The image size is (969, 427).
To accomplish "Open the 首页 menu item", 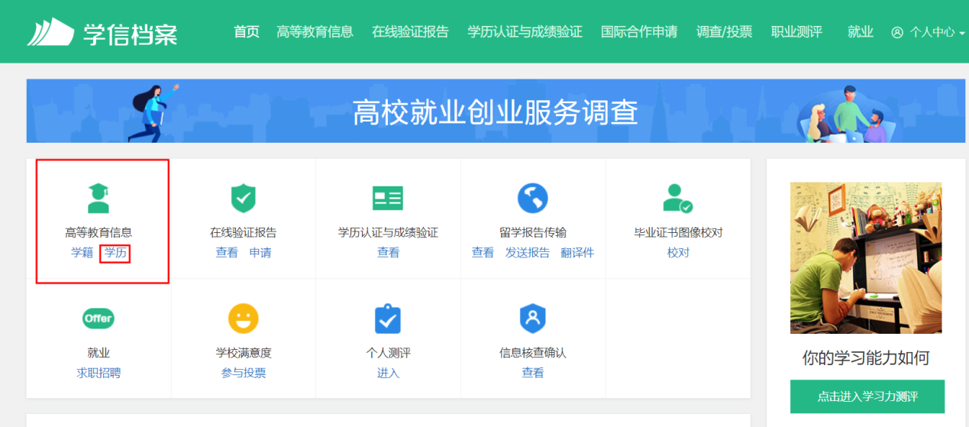I will (247, 31).
